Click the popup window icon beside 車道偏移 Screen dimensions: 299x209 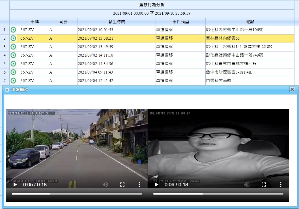7,90
